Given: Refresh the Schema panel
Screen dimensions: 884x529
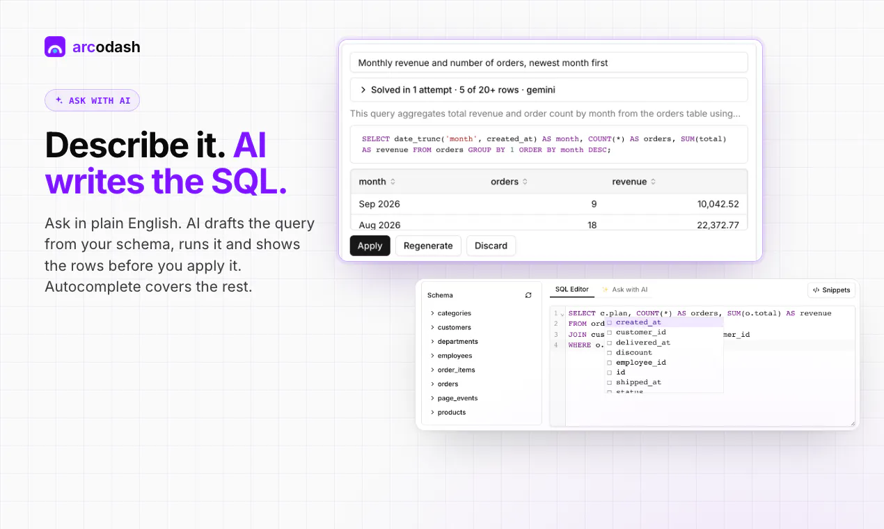Looking at the screenshot, I should coord(528,295).
